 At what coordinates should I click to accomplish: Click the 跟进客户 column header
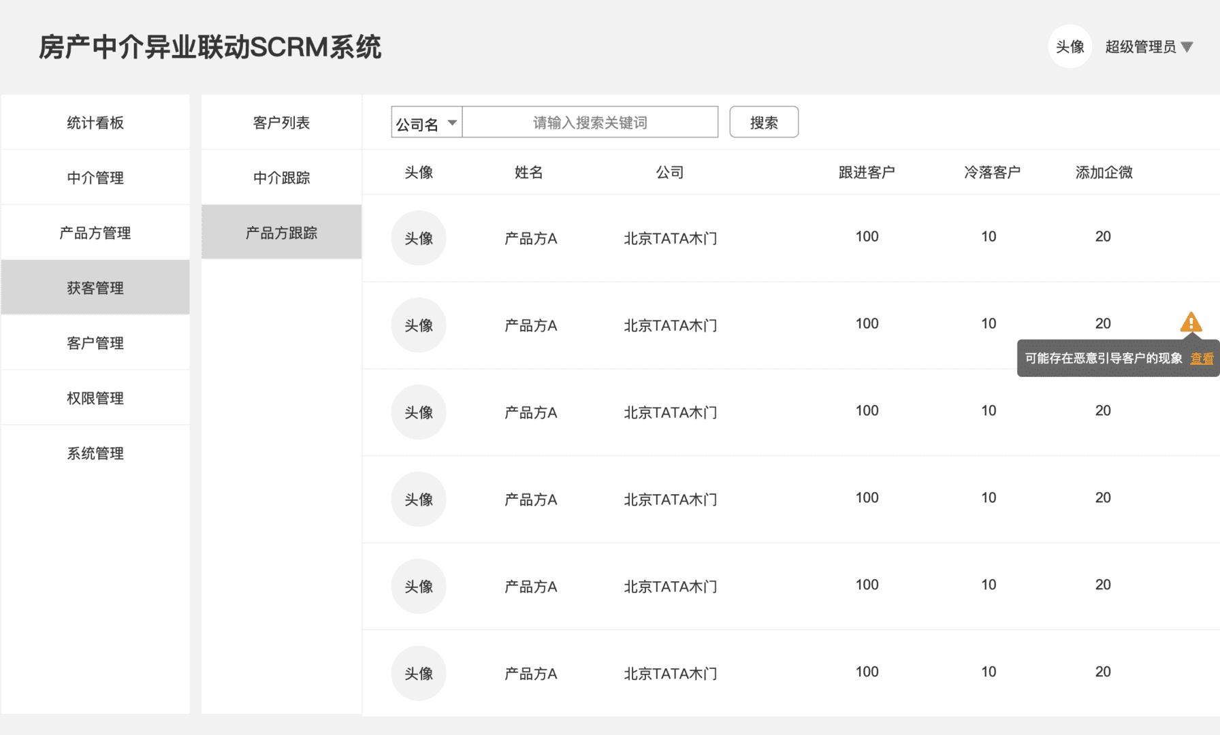tap(867, 172)
